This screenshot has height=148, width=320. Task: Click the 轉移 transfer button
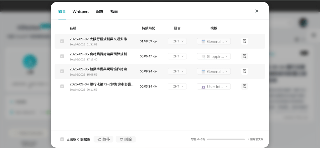[x=103, y=139]
